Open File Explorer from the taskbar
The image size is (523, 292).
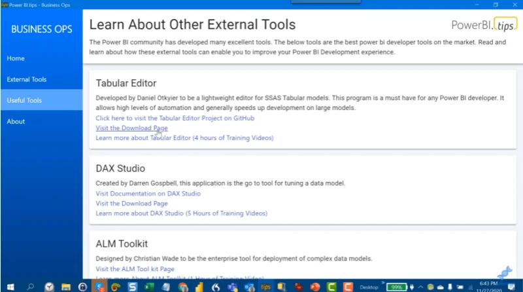[x=66, y=287]
